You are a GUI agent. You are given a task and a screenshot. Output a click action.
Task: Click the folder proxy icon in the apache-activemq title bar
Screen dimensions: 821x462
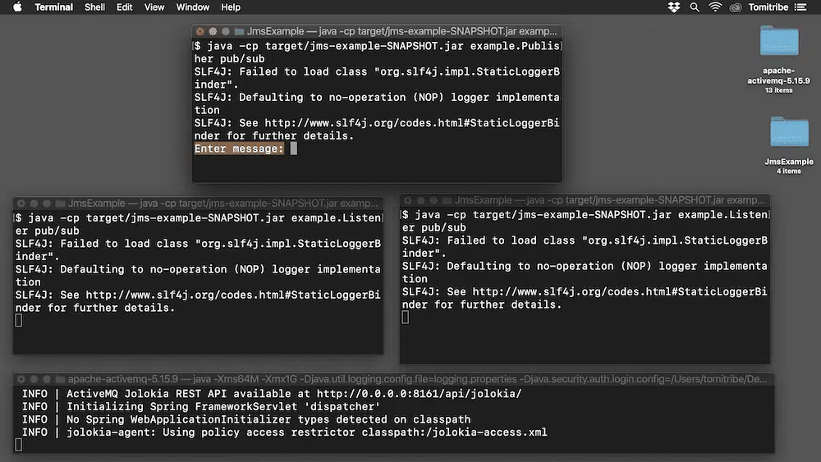(60, 380)
